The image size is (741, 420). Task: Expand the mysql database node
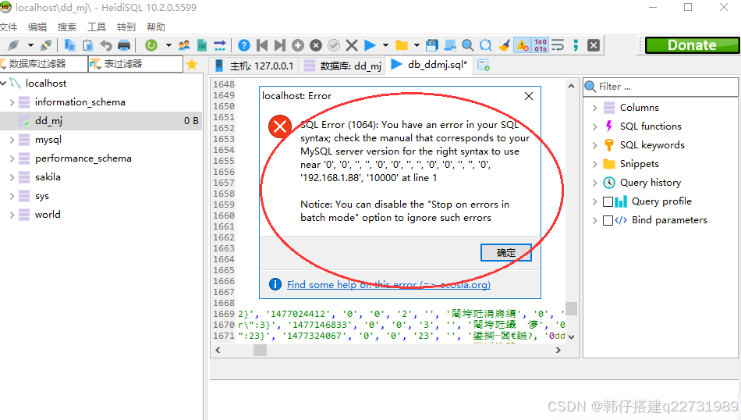click(x=12, y=140)
